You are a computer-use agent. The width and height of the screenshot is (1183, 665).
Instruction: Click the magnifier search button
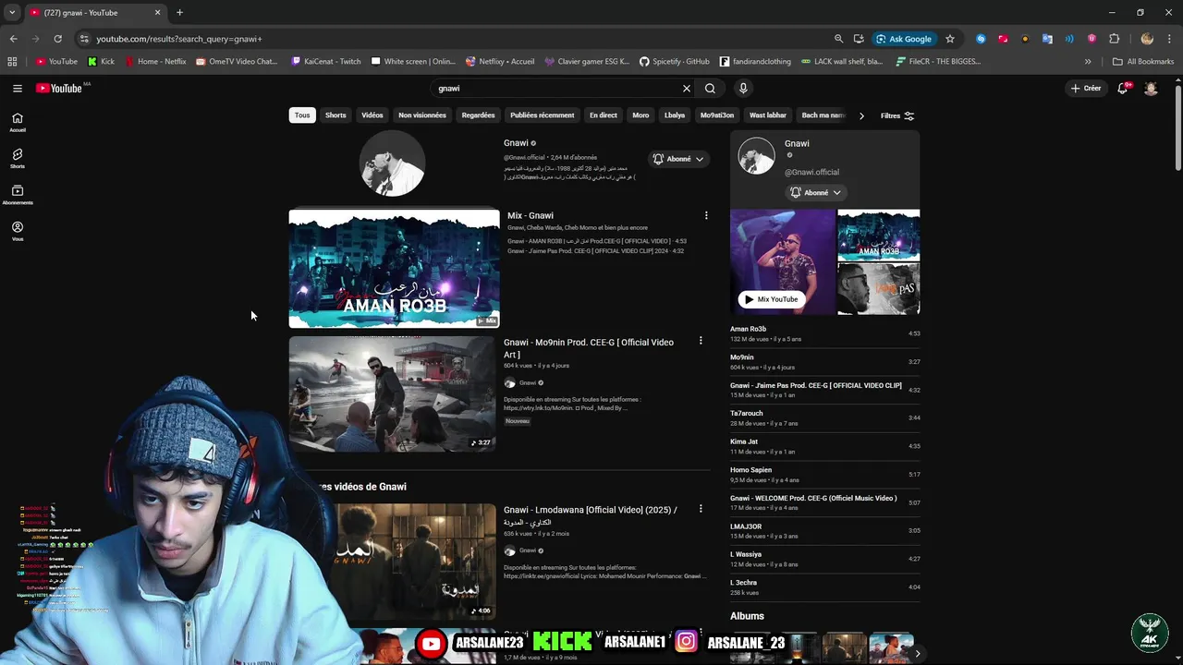coord(710,89)
